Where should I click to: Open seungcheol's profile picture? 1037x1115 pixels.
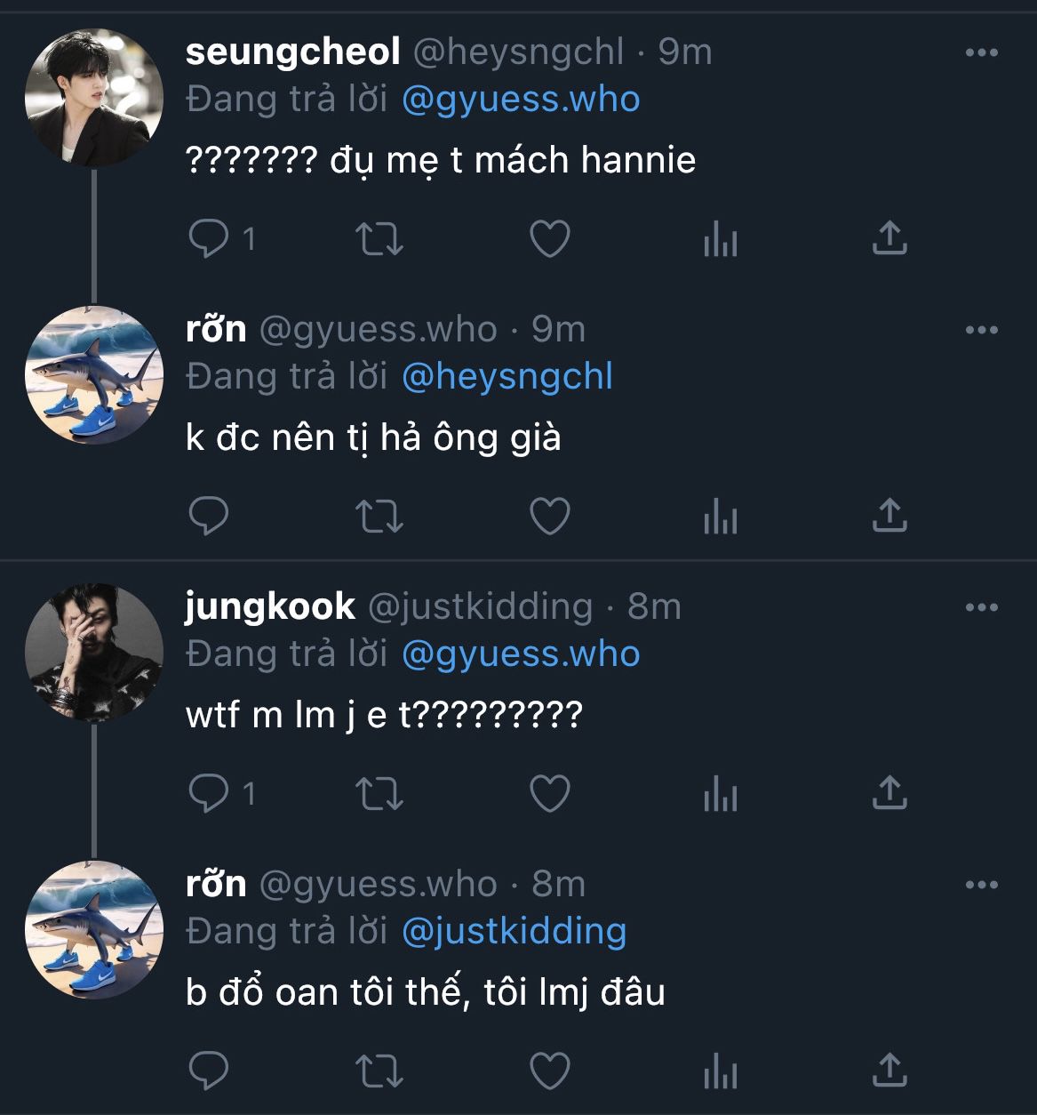[x=93, y=98]
